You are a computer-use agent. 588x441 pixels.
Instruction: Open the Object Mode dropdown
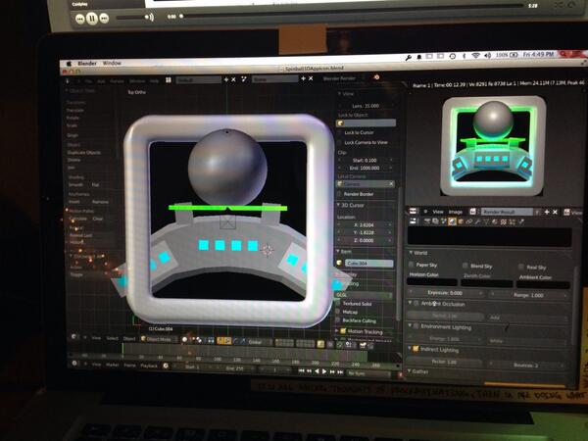(x=159, y=339)
